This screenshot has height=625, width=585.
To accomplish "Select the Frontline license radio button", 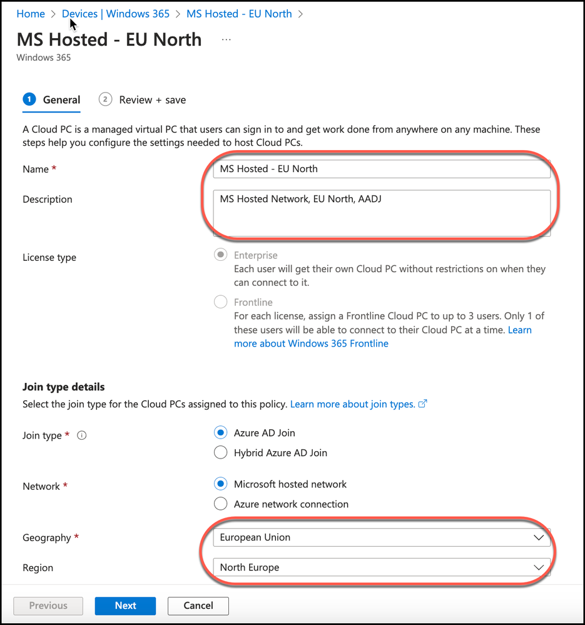I will point(220,302).
